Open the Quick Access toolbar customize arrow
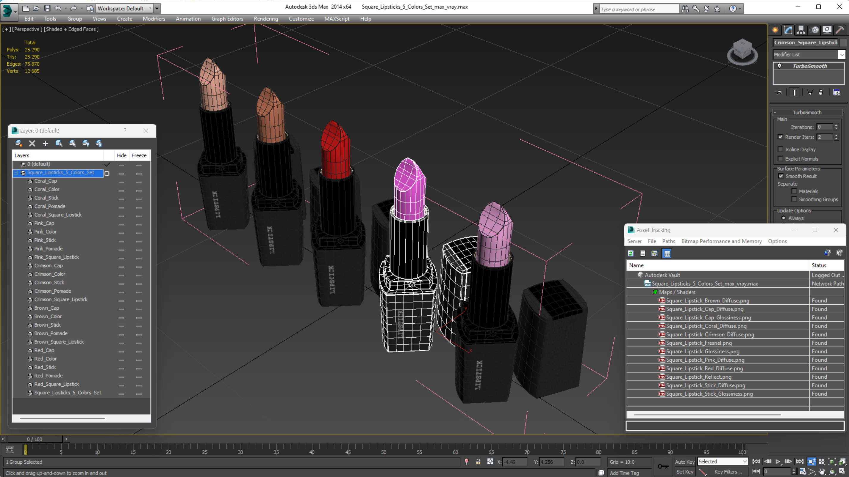 click(157, 8)
